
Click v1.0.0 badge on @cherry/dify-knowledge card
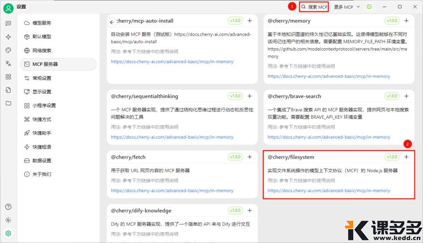pyautogui.click(x=235, y=210)
